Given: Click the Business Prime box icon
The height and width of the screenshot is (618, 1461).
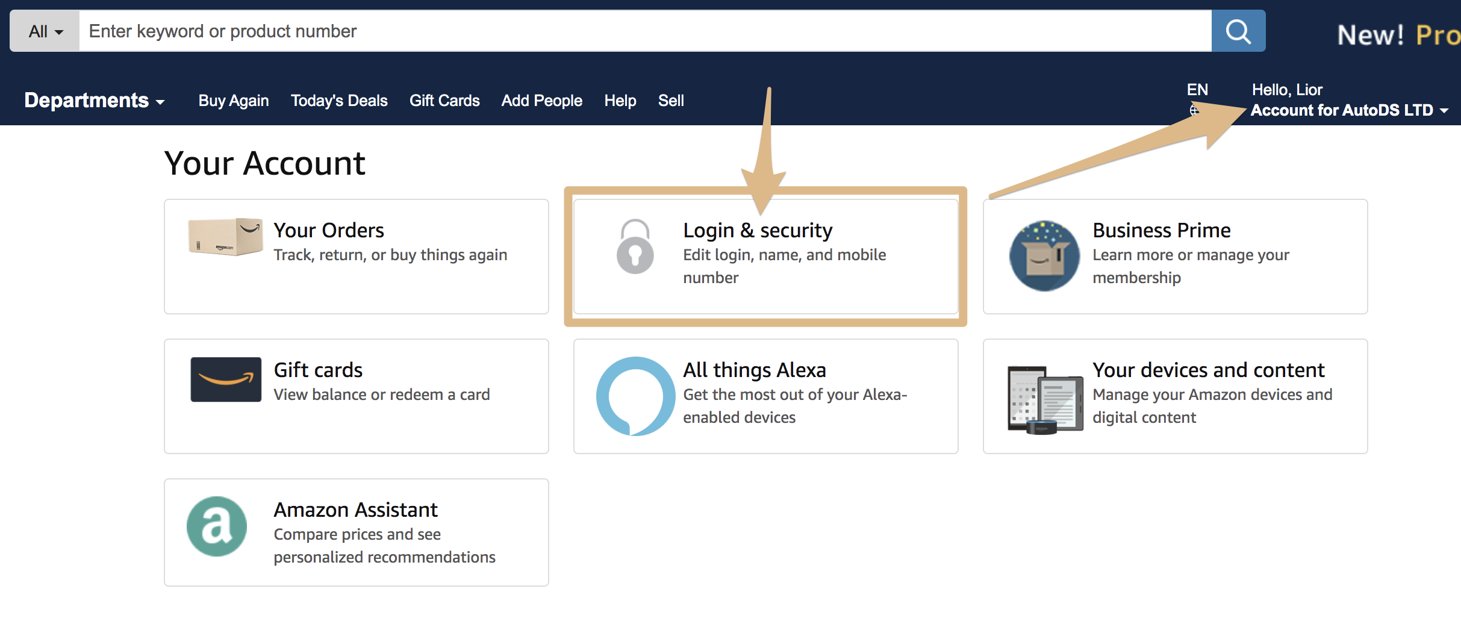Looking at the screenshot, I should [x=1044, y=255].
